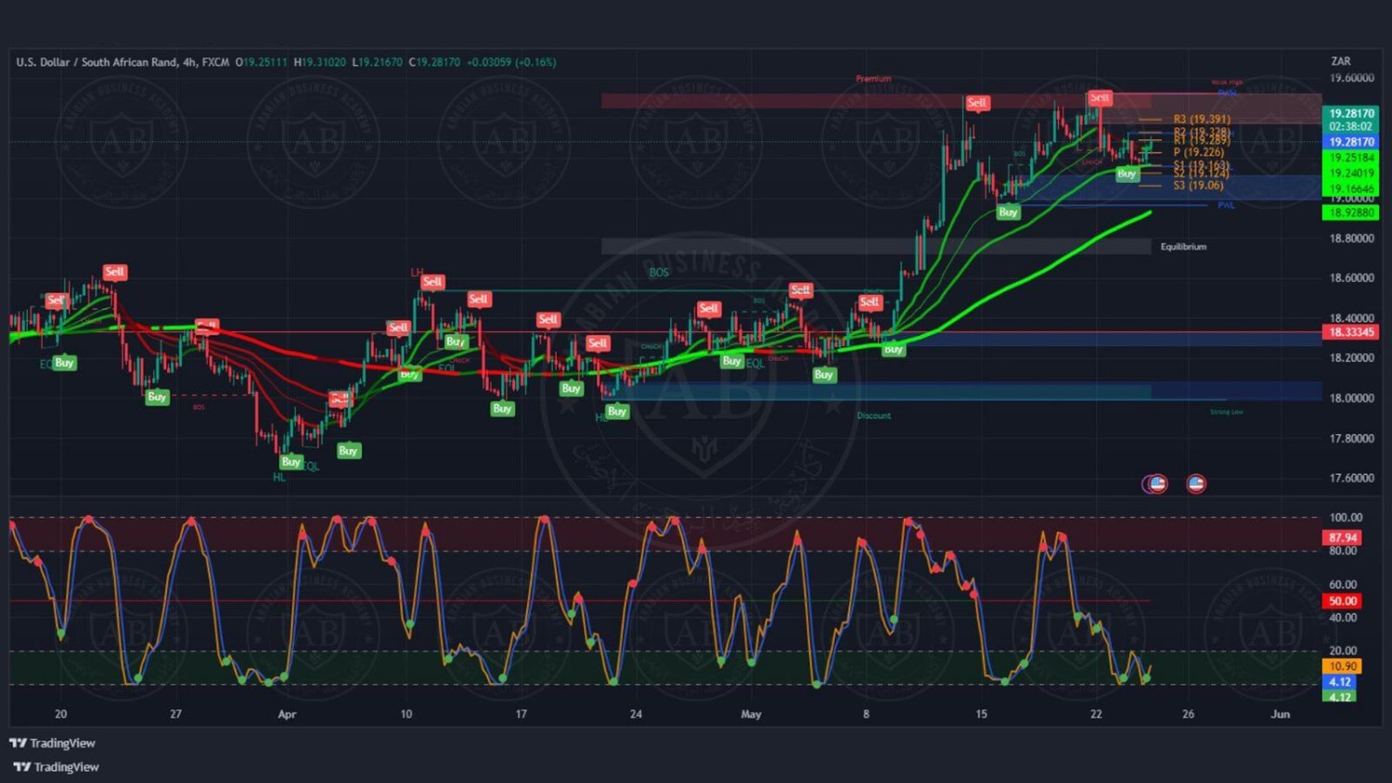The width and height of the screenshot is (1392, 783).
Task: Click the 60.00 oscillator axis tick
Action: [1344, 584]
